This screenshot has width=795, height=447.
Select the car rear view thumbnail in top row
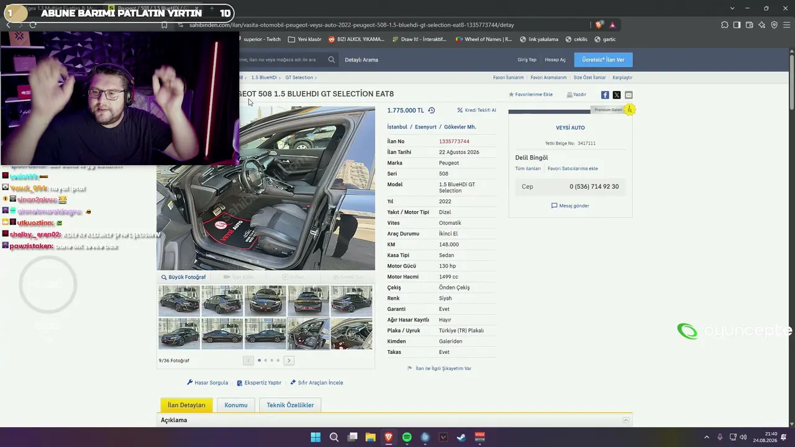[x=308, y=300]
